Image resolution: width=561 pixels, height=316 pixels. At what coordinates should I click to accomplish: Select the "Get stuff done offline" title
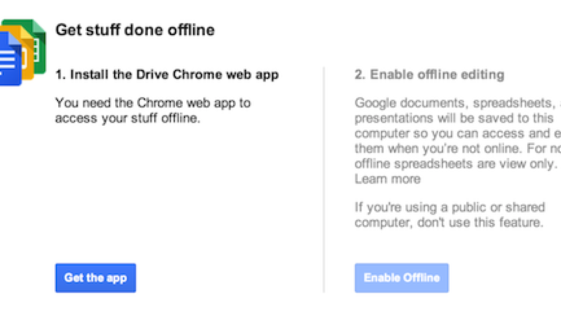(x=135, y=30)
